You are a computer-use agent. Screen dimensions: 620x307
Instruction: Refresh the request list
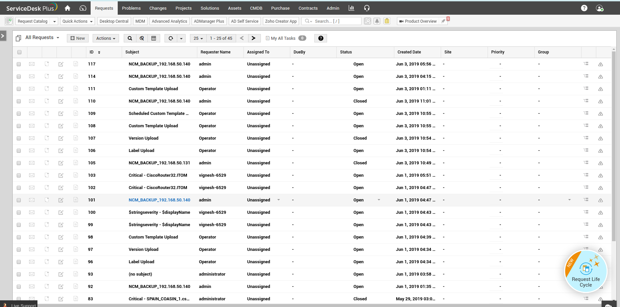click(x=170, y=38)
